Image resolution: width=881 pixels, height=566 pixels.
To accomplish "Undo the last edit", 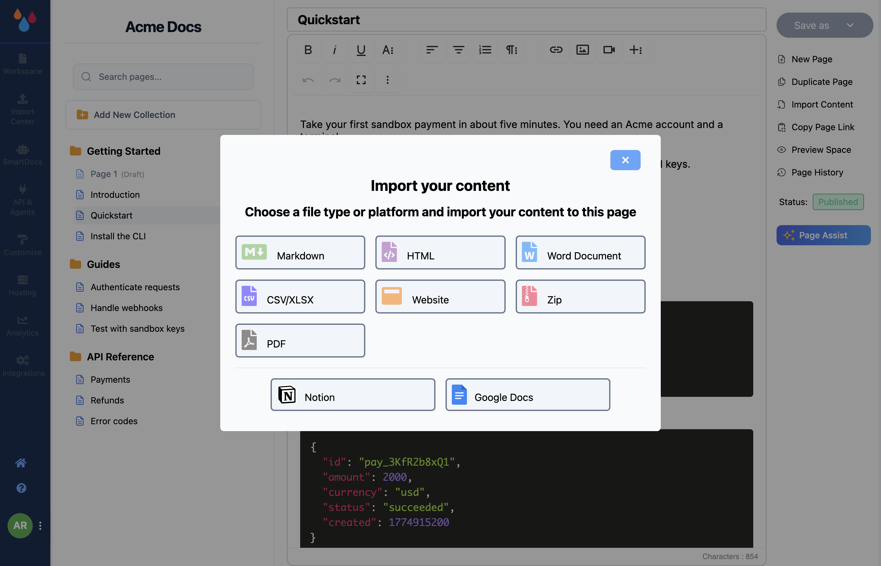I will (x=308, y=80).
